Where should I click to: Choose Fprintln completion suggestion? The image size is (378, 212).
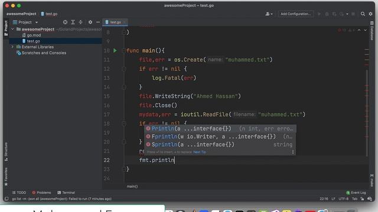220,137
